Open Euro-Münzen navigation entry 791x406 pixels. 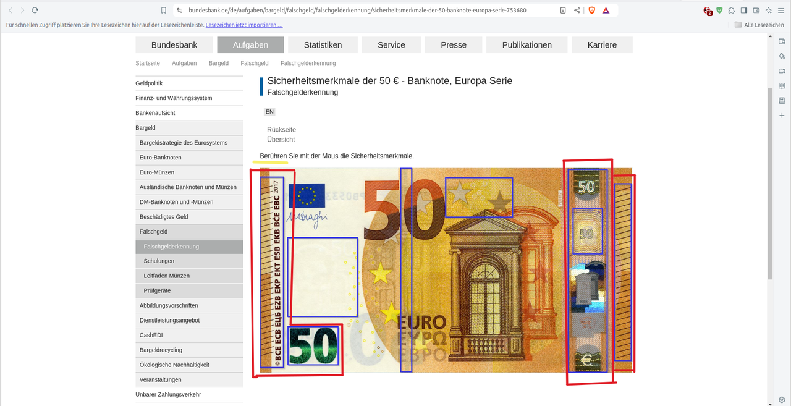pyautogui.click(x=189, y=172)
